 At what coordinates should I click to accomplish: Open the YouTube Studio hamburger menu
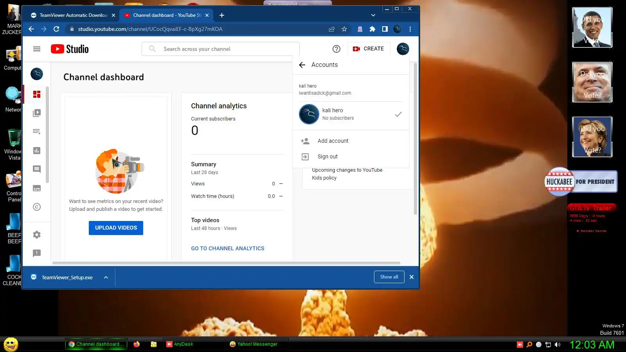pos(37,49)
